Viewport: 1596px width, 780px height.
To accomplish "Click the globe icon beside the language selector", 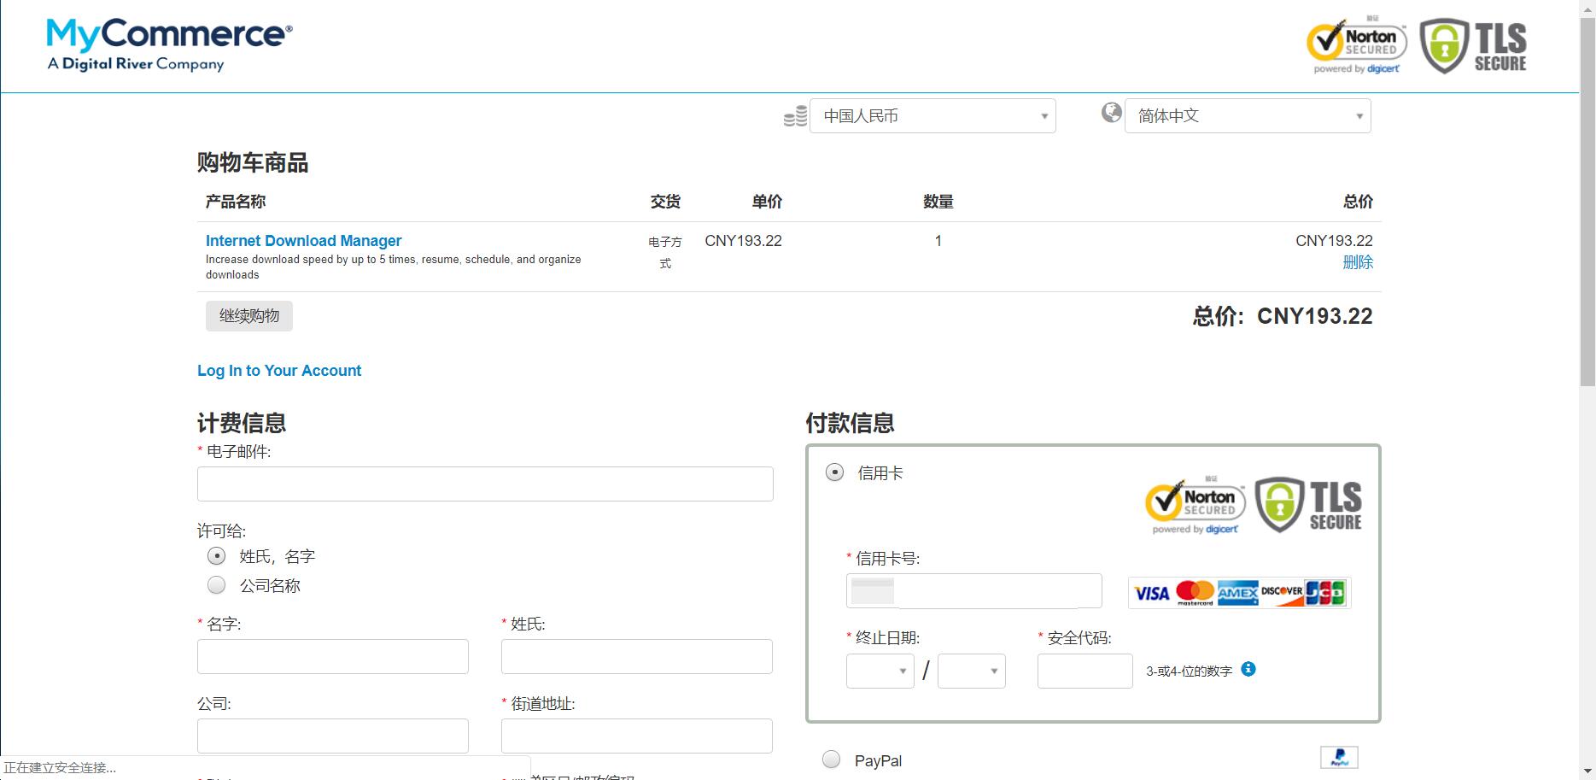I will (x=1110, y=112).
